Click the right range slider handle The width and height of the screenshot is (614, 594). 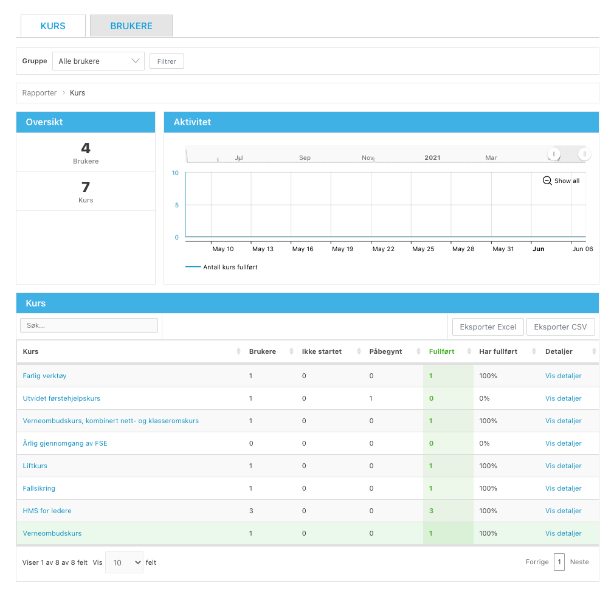pyautogui.click(x=584, y=154)
